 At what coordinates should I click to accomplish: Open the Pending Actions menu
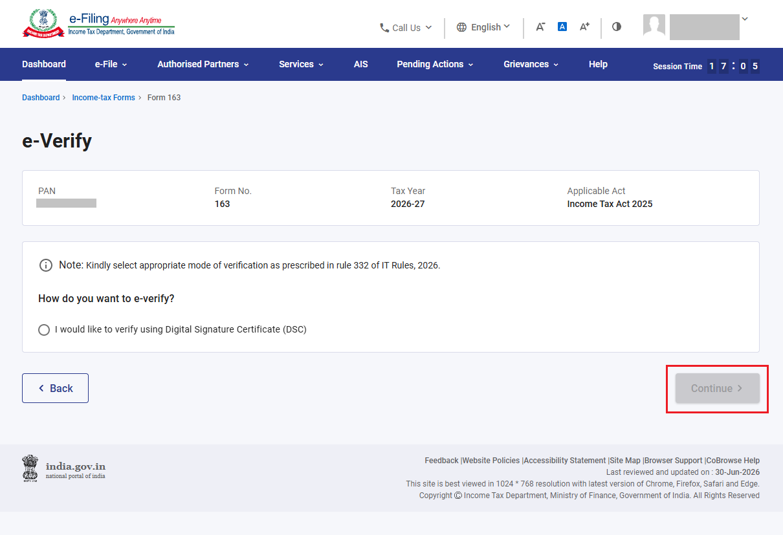(x=436, y=64)
